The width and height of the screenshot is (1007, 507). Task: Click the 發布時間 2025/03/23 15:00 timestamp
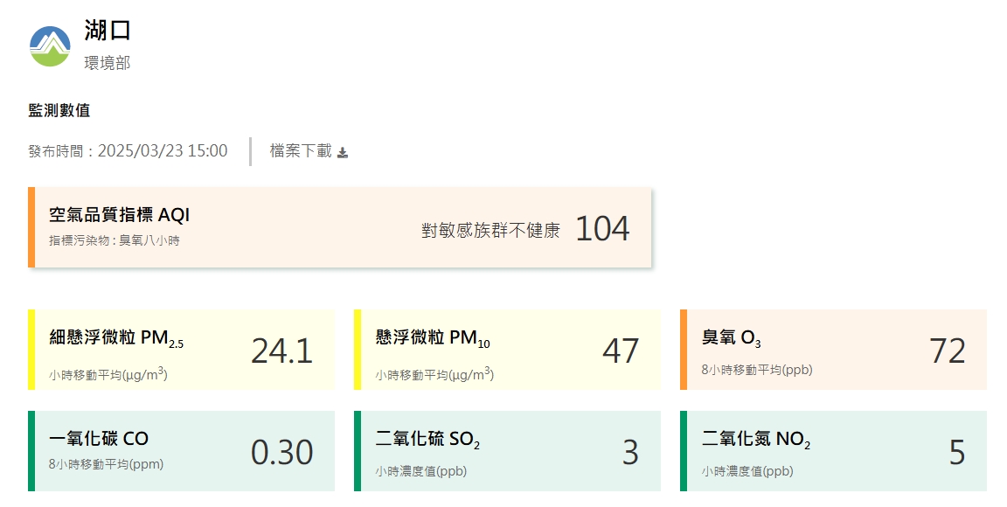(128, 151)
